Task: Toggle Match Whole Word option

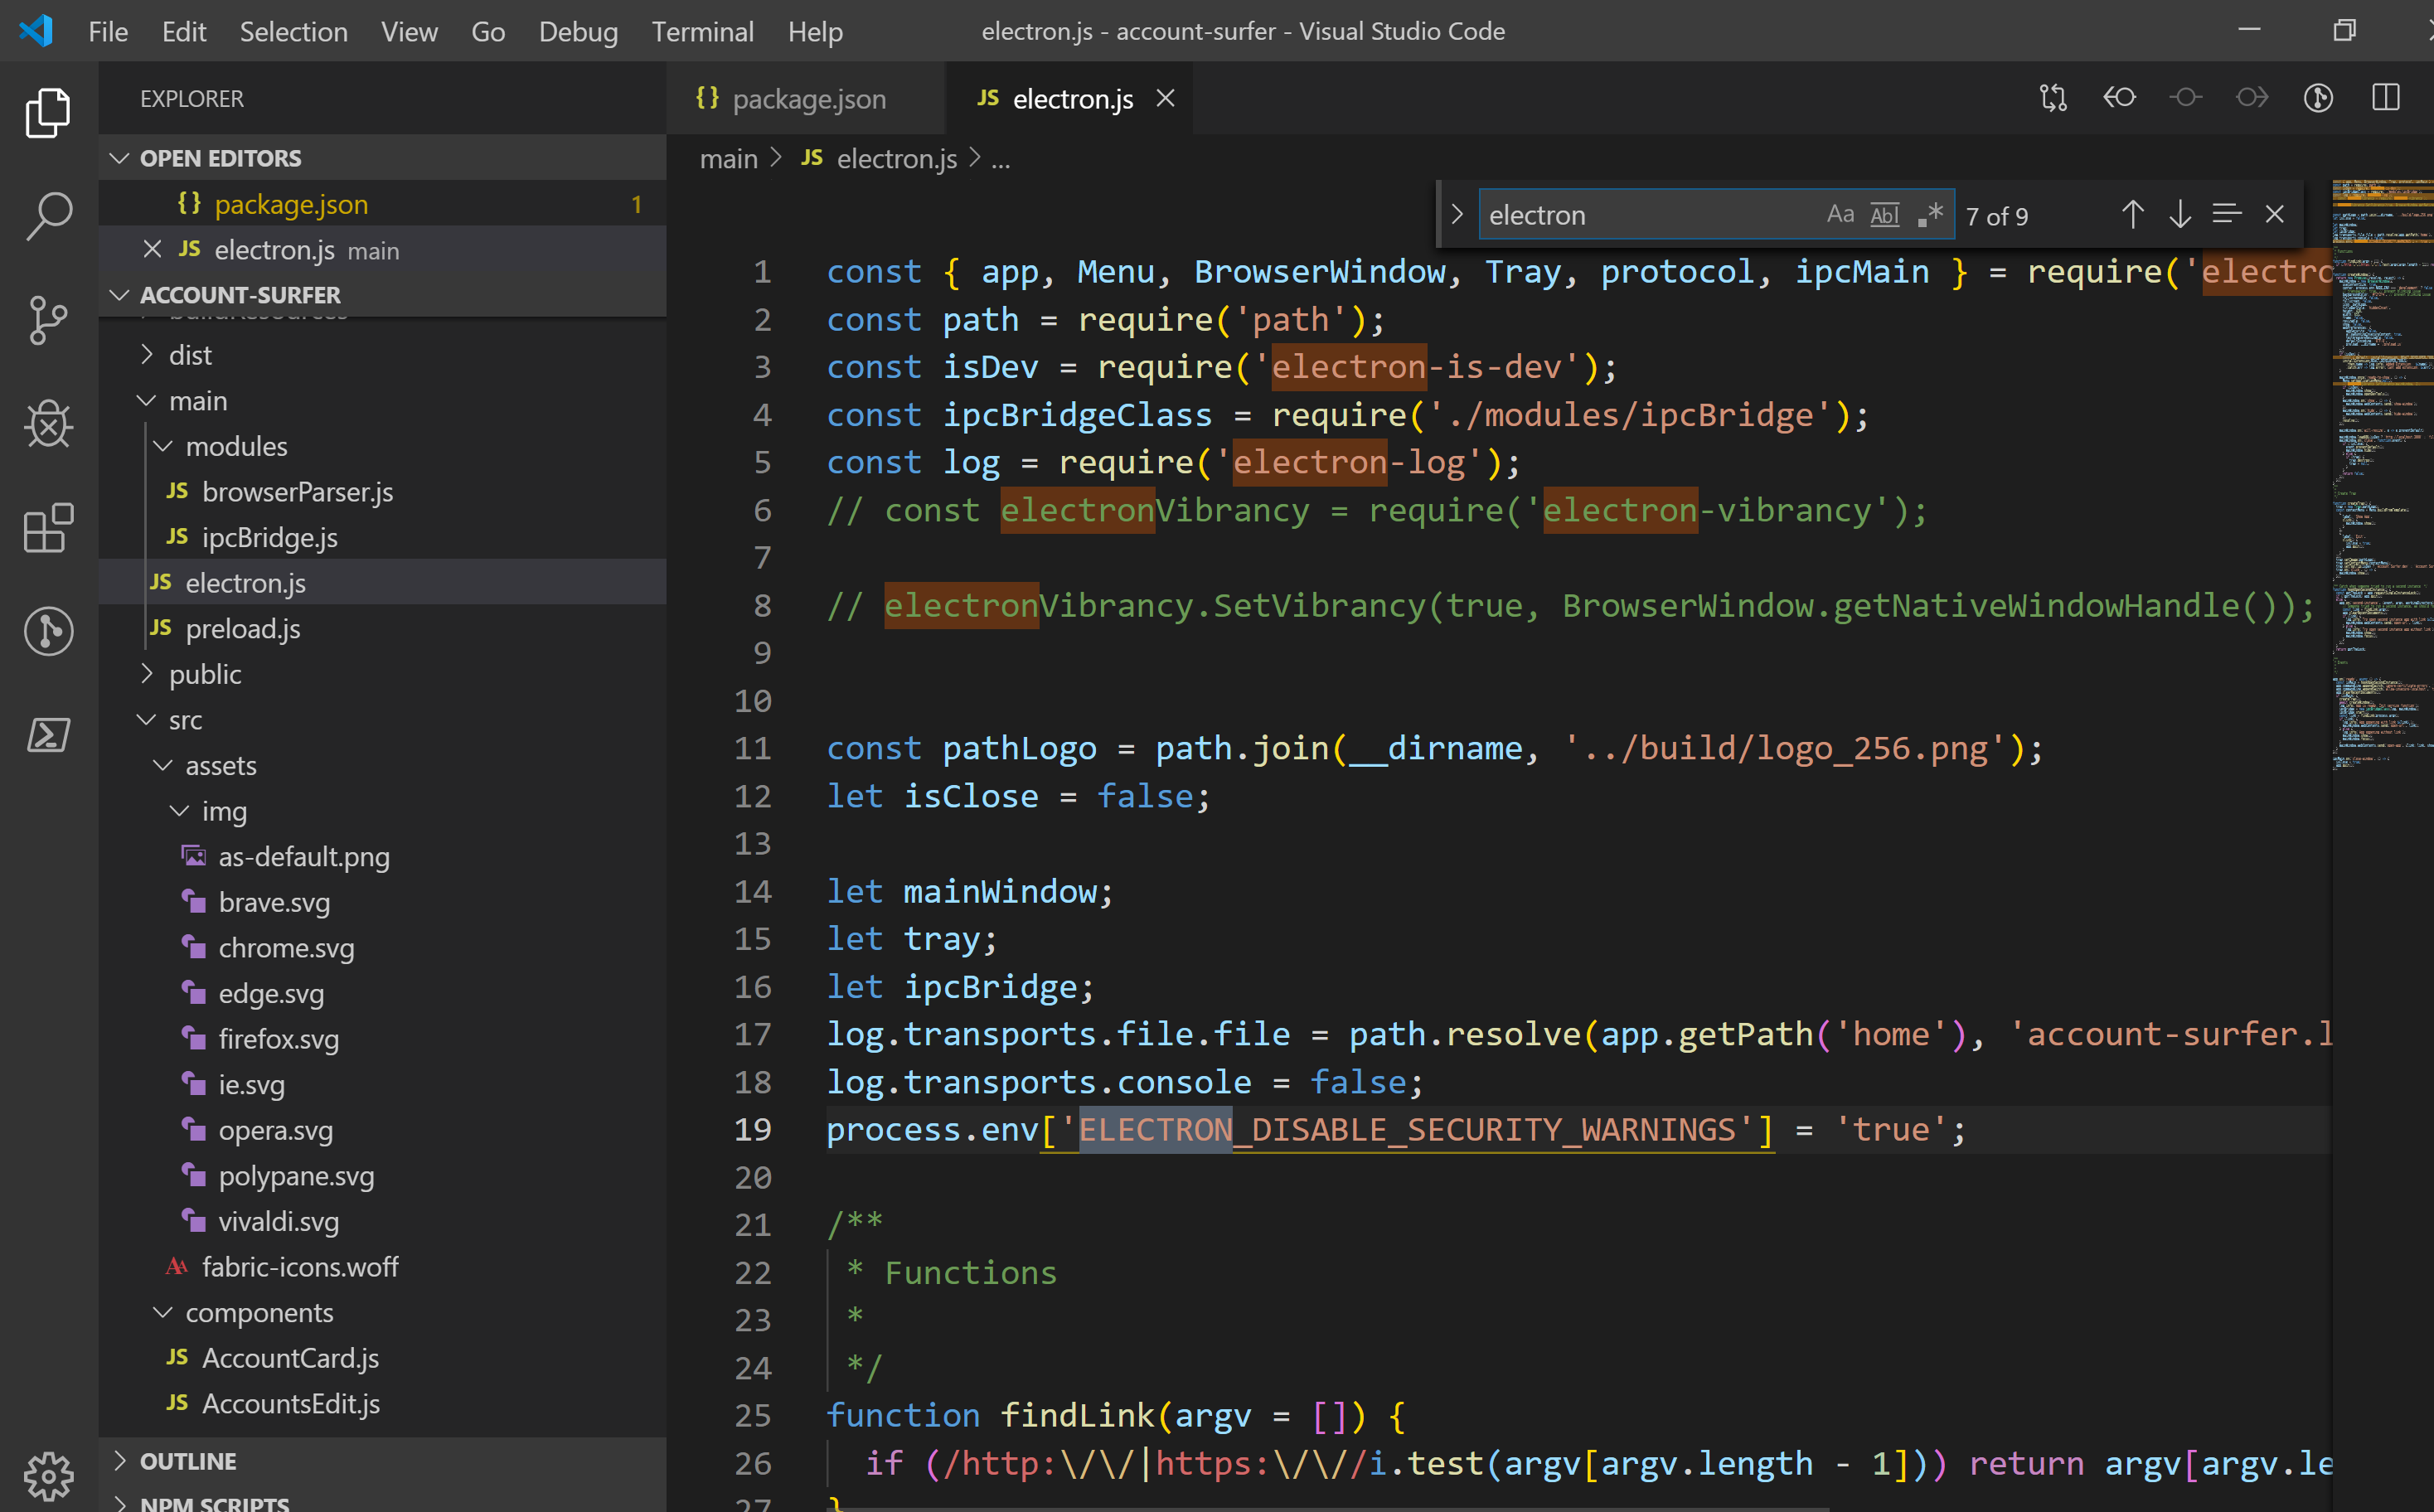Action: coord(1885,215)
